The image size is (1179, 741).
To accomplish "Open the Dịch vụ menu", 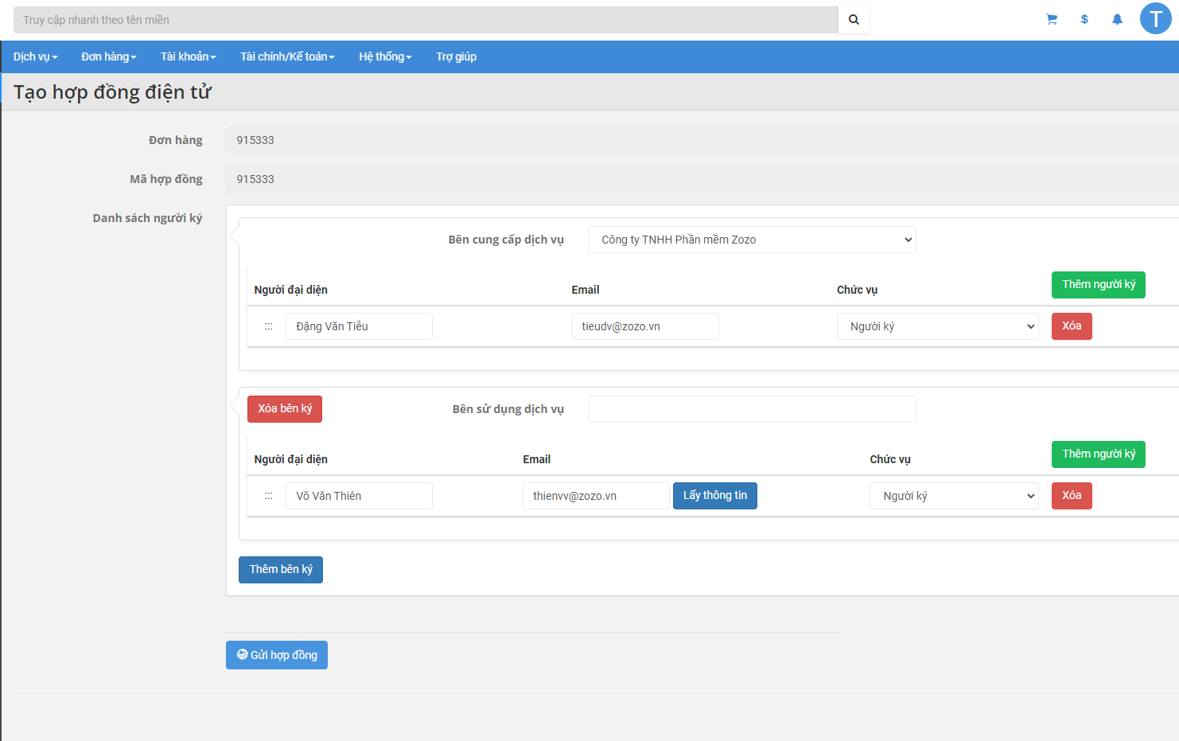I will coord(36,57).
